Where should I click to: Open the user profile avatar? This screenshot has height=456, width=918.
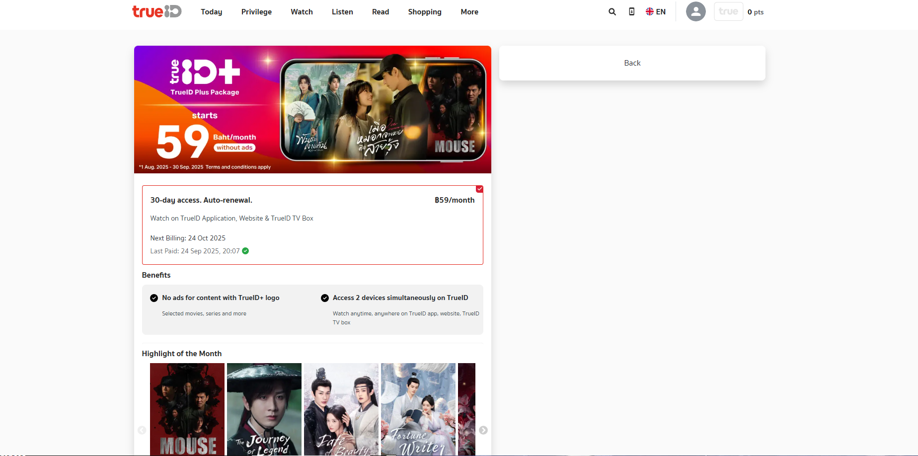(695, 11)
